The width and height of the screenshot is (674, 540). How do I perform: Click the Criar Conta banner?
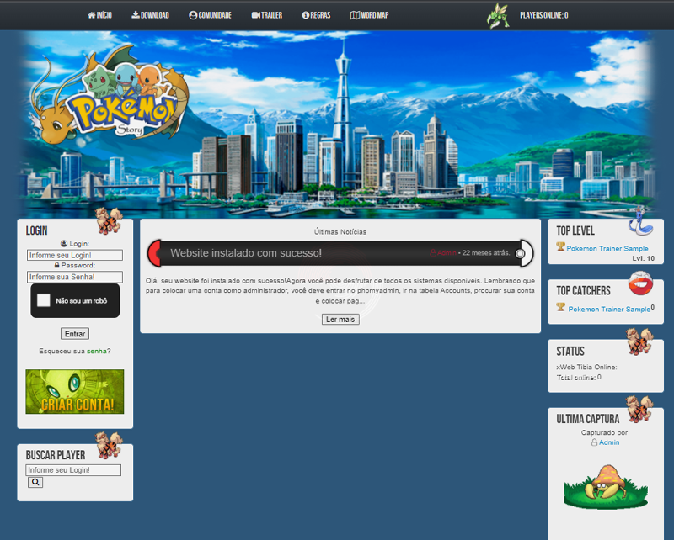pos(75,391)
